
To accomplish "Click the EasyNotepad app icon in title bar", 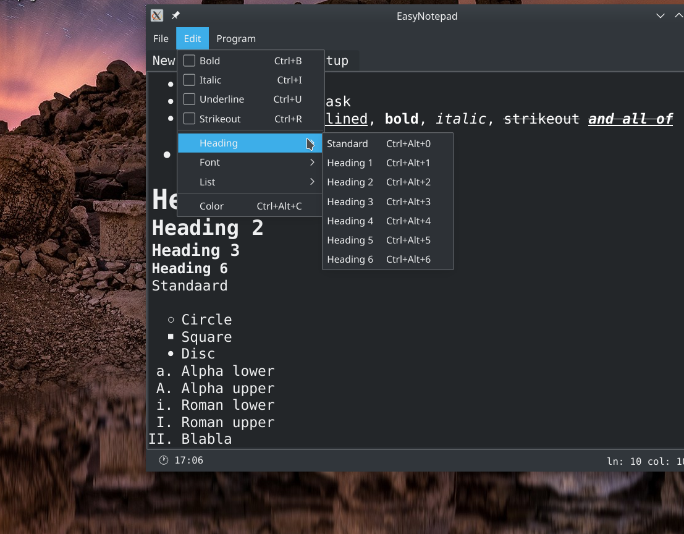I will coord(157,16).
